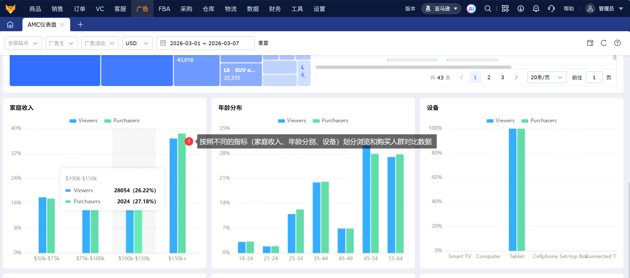Click the download center icon
This screenshot has width=630, height=278.
coord(520,9)
